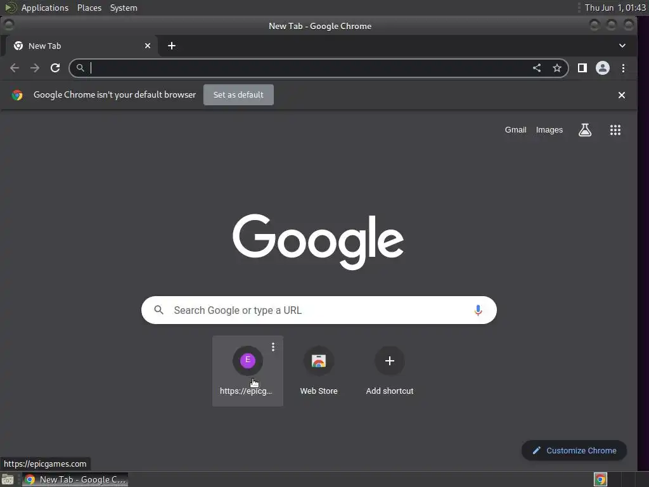
Task: Click the Chrome icon in system tray
Action: (601, 479)
